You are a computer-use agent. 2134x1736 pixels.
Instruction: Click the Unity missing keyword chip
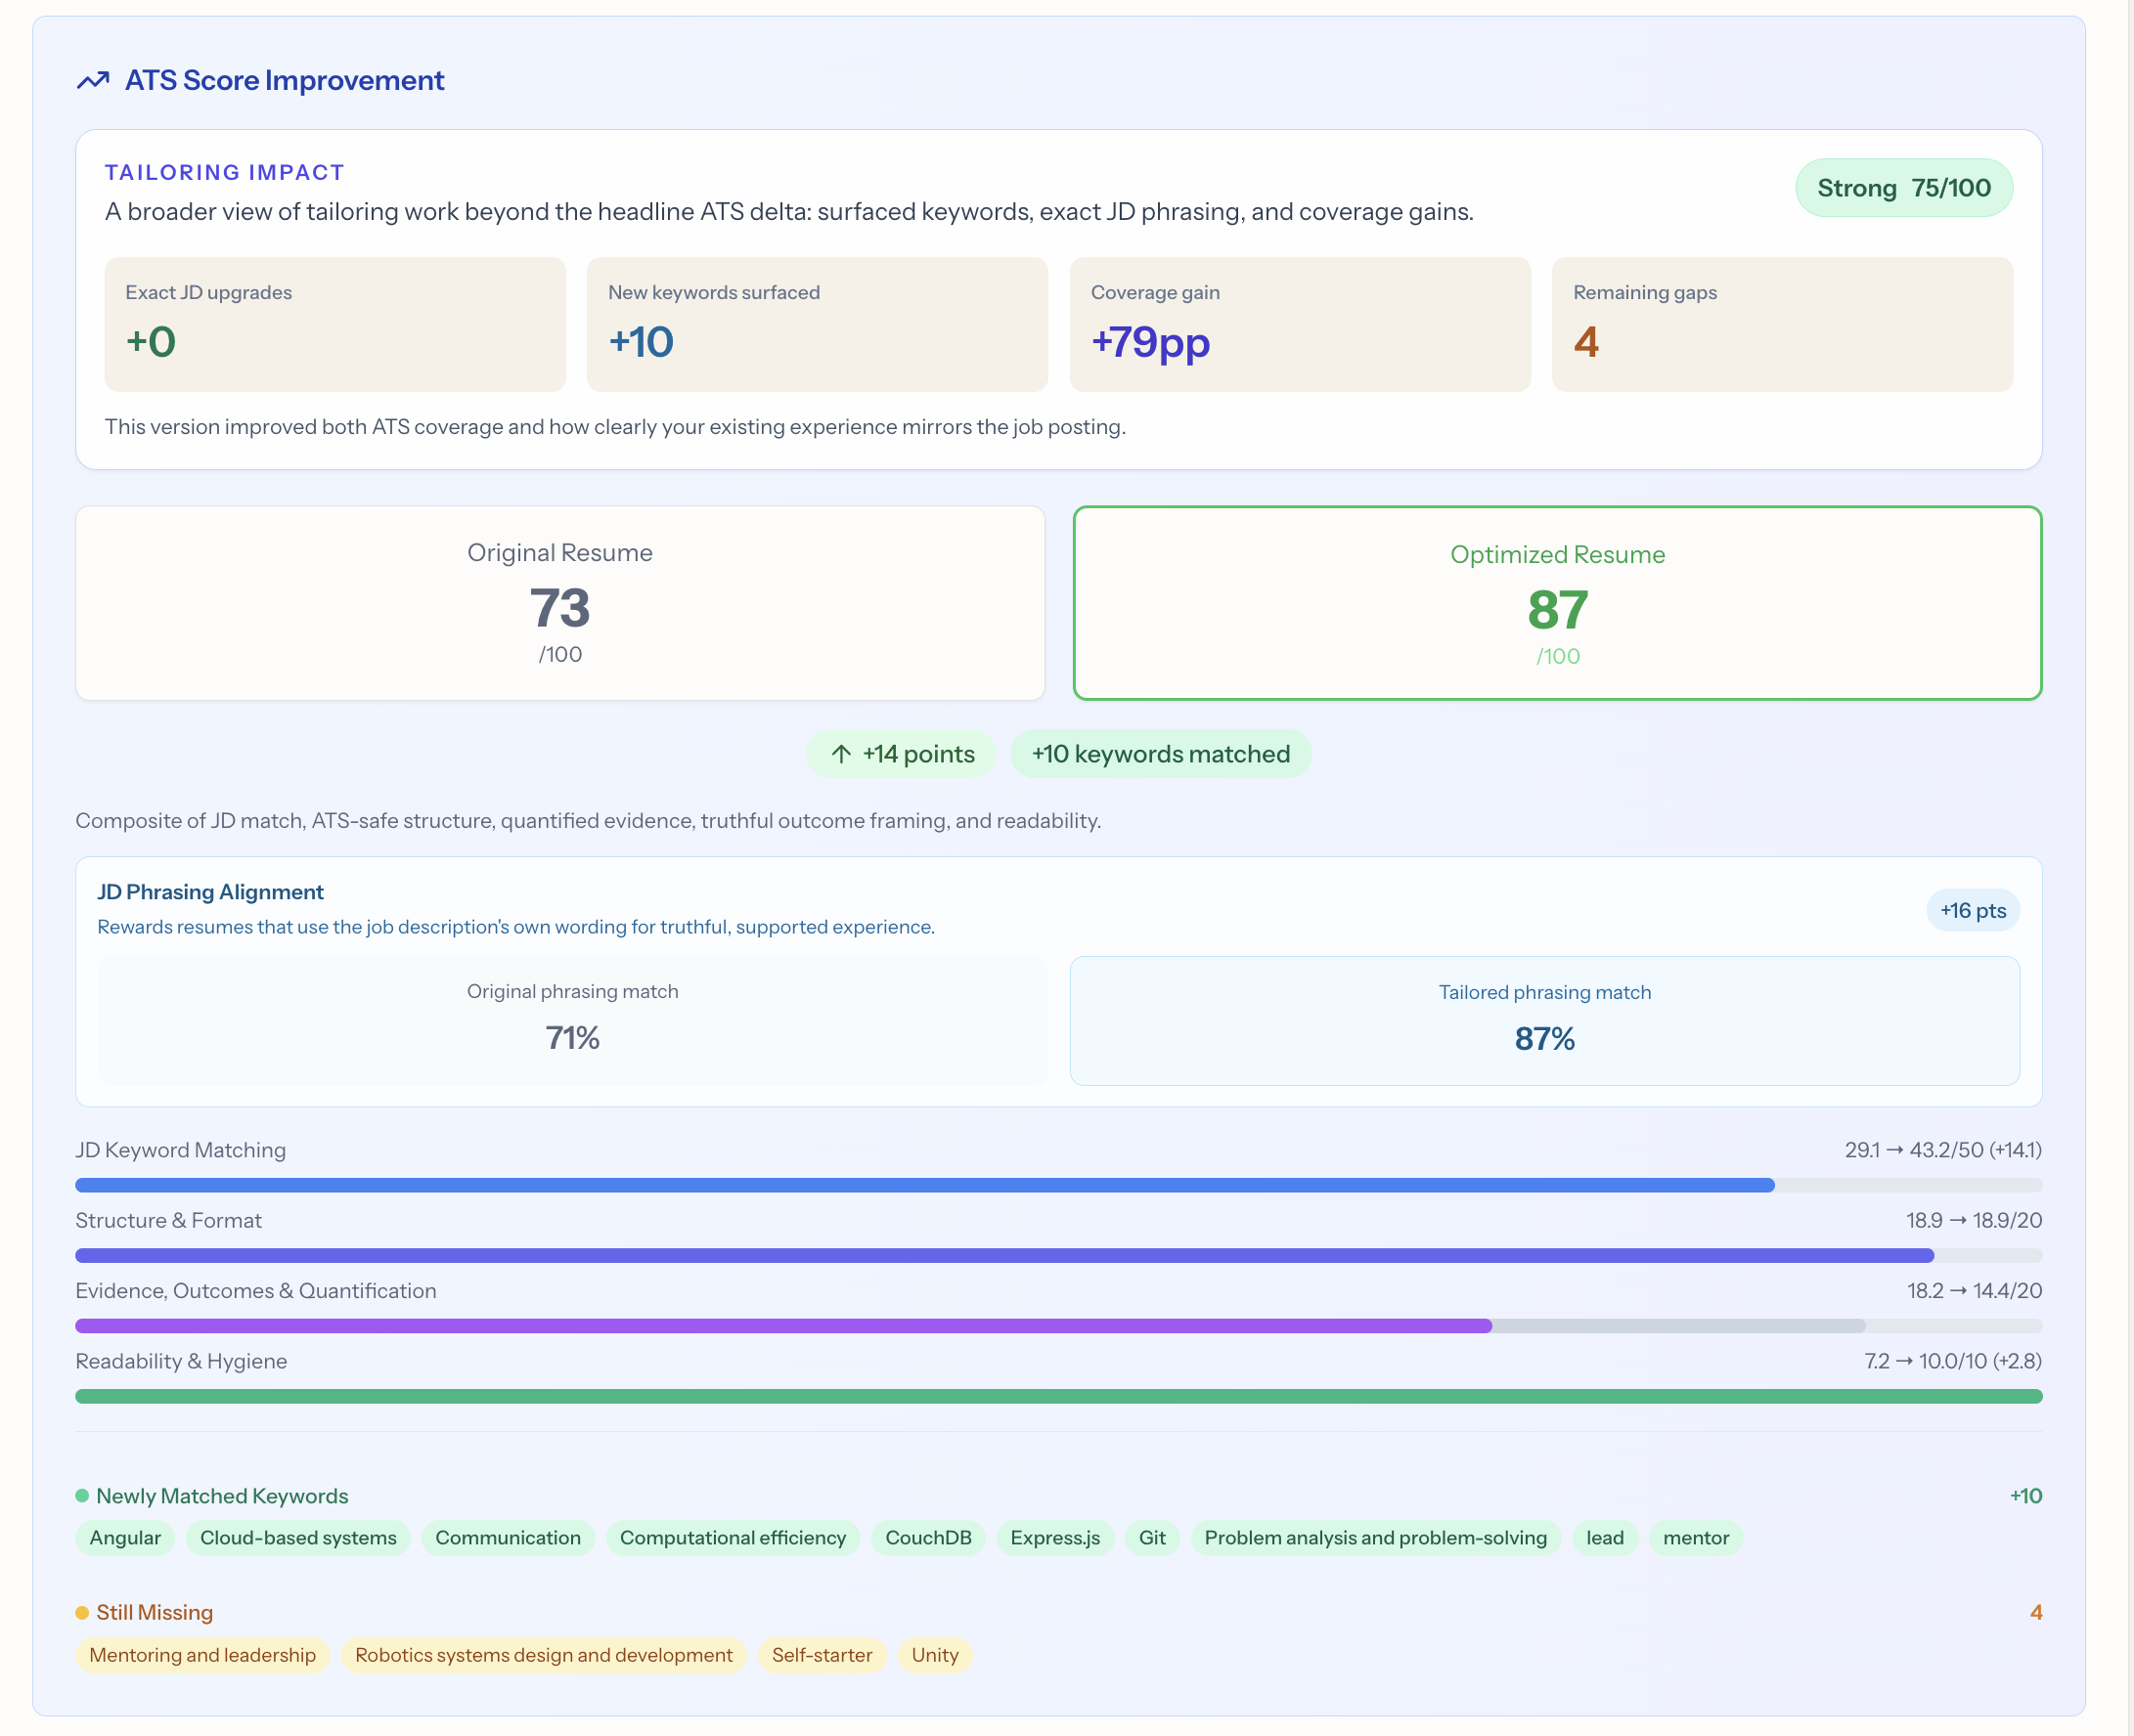(x=933, y=1655)
